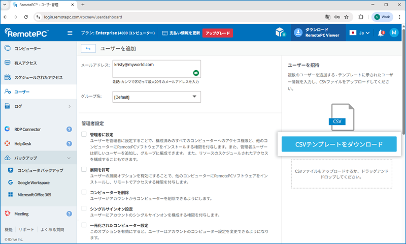Click browser back arrow
This screenshot has width=406, height=244.
(x=6, y=17)
